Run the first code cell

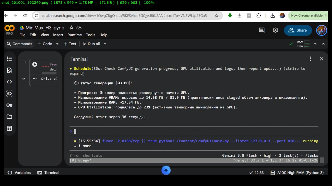34,64
